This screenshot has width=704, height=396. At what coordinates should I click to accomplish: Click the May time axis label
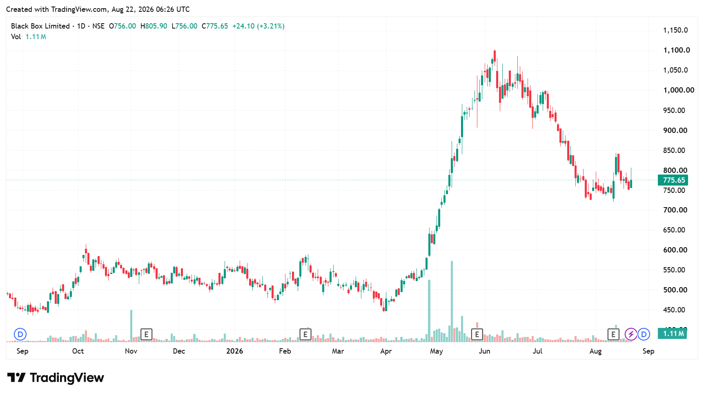pyautogui.click(x=437, y=351)
